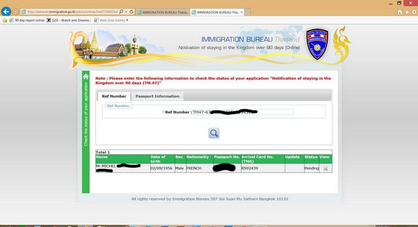
Task: Click the browser address bar URL
Action: click(x=69, y=12)
